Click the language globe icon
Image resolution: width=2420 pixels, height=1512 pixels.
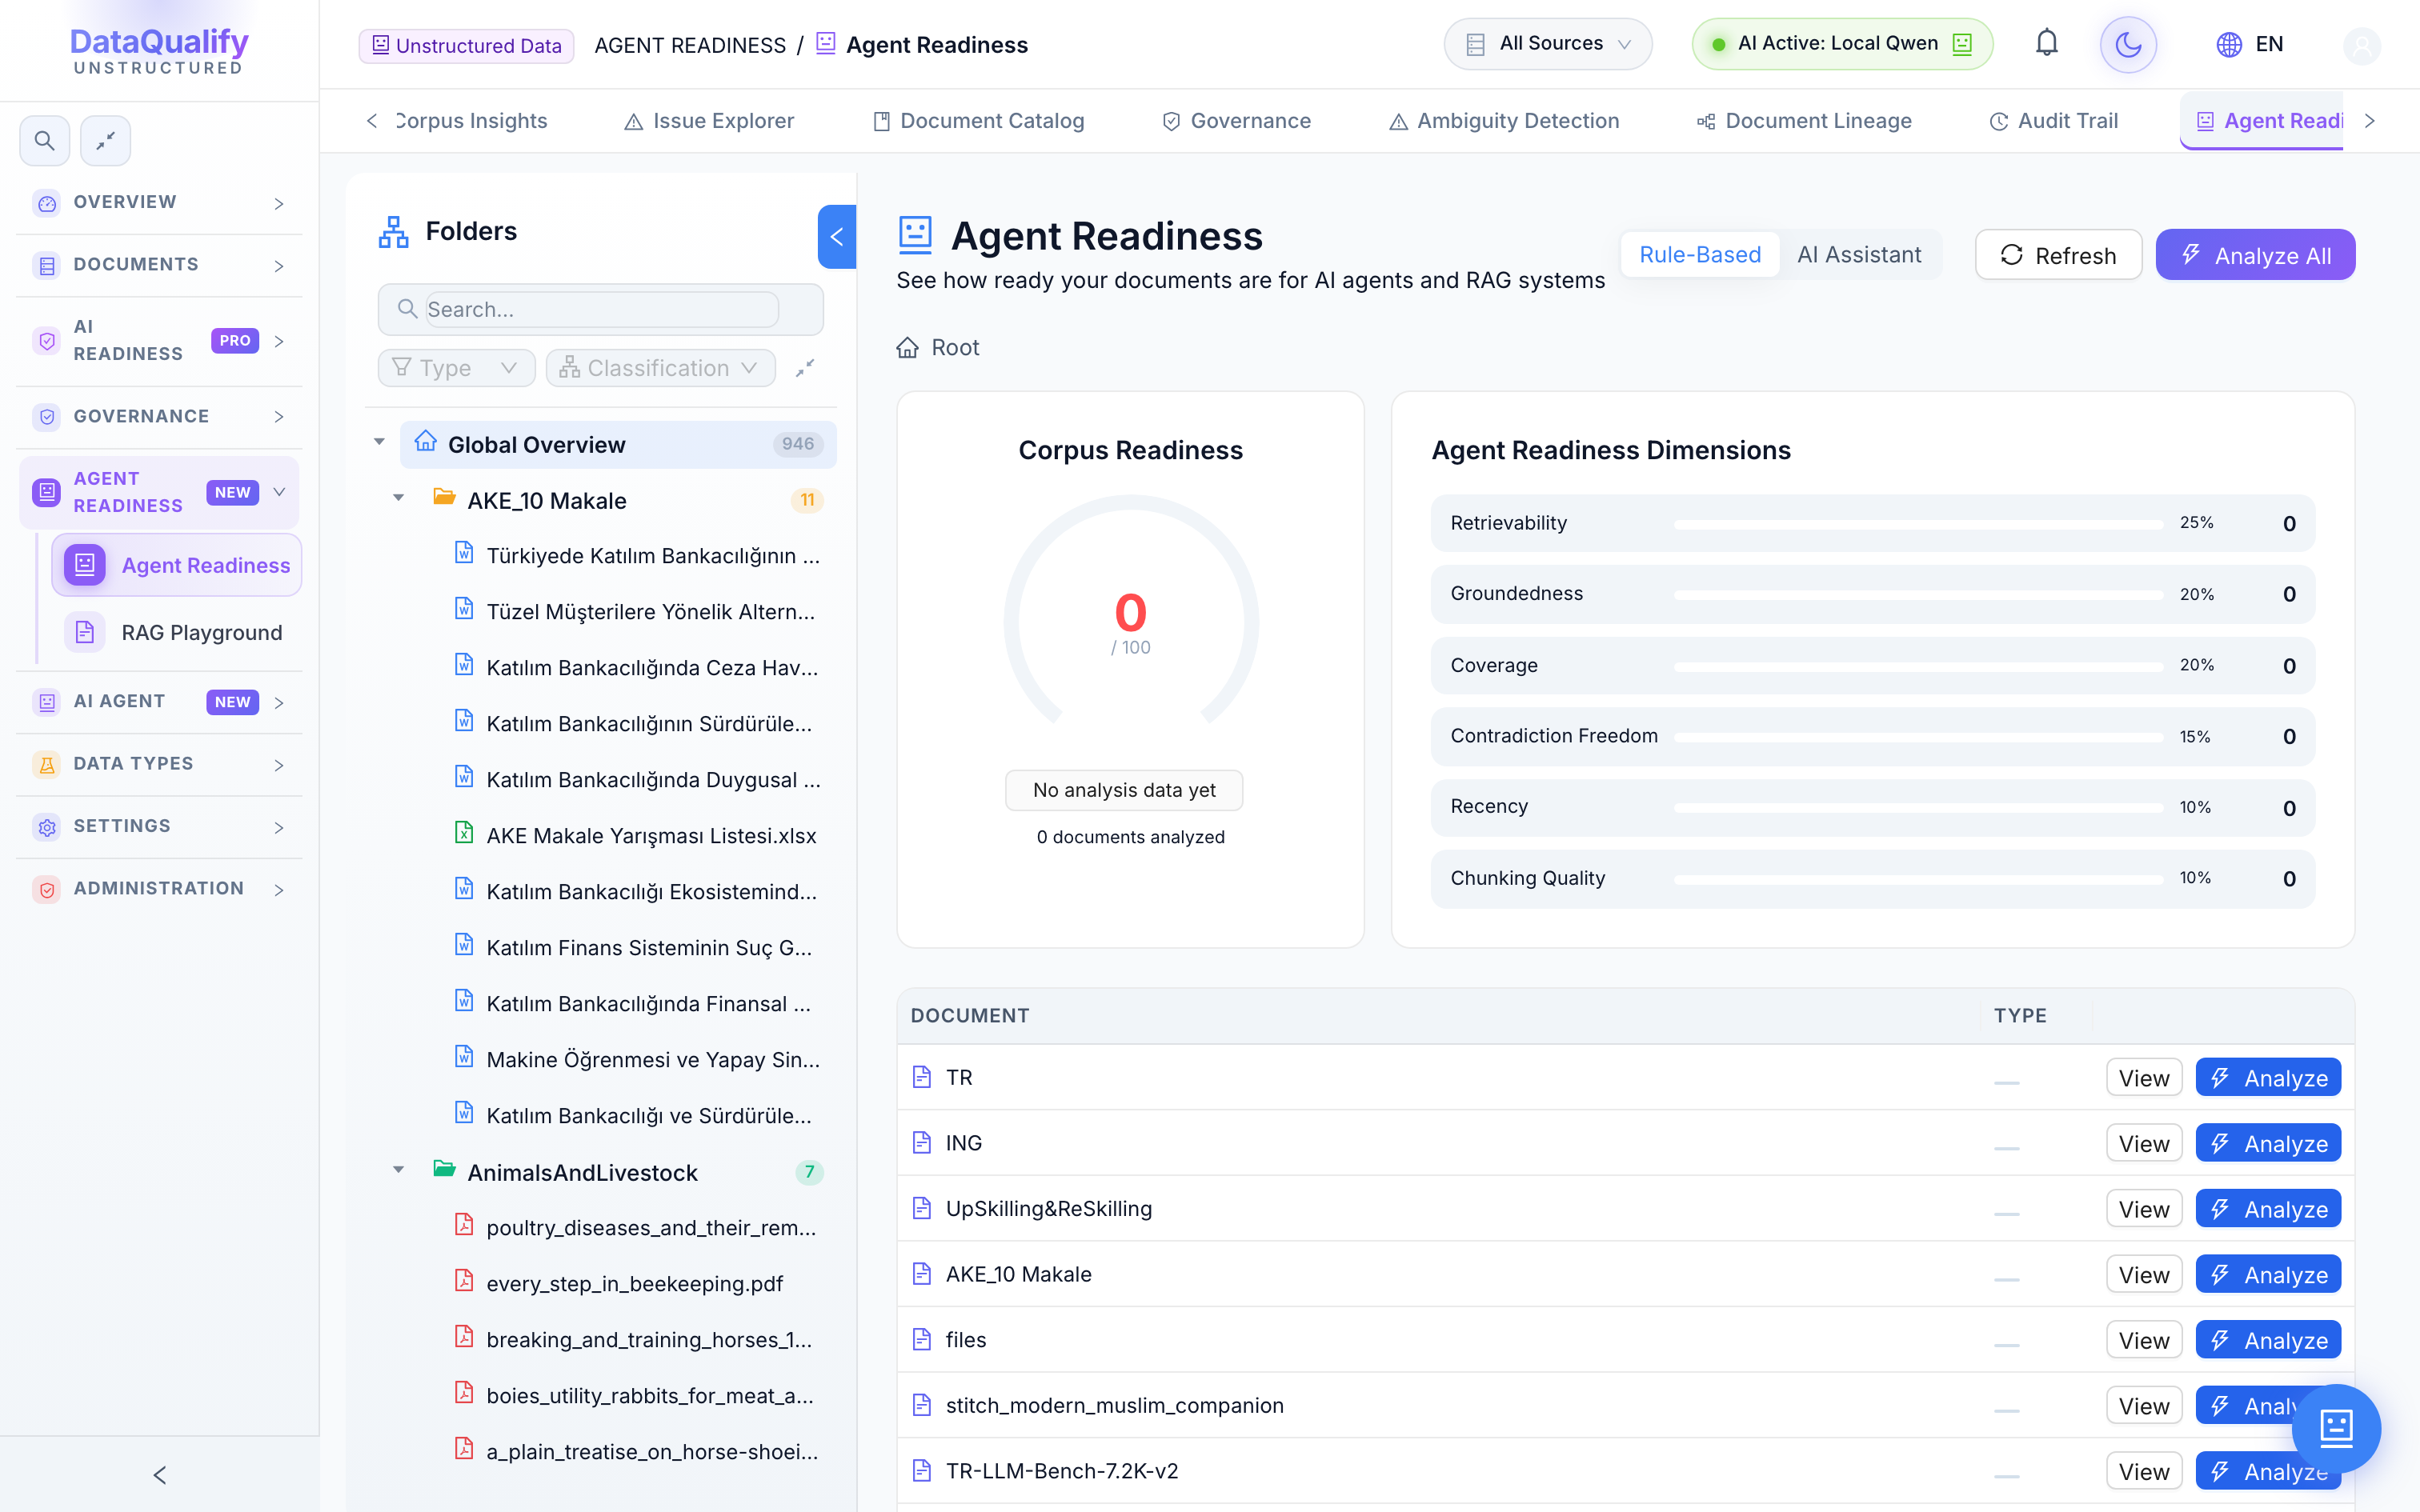(x=2228, y=45)
